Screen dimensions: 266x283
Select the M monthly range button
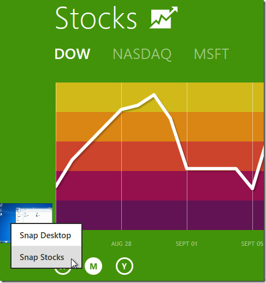point(93,266)
